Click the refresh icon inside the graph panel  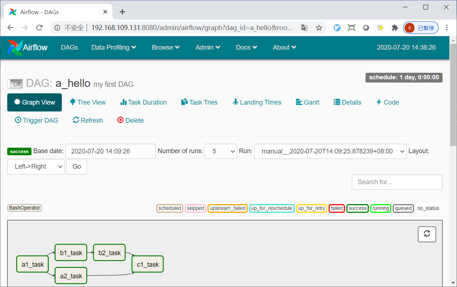pyautogui.click(x=427, y=234)
